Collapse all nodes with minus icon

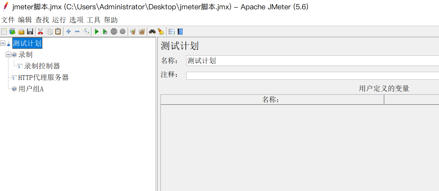(x=77, y=31)
